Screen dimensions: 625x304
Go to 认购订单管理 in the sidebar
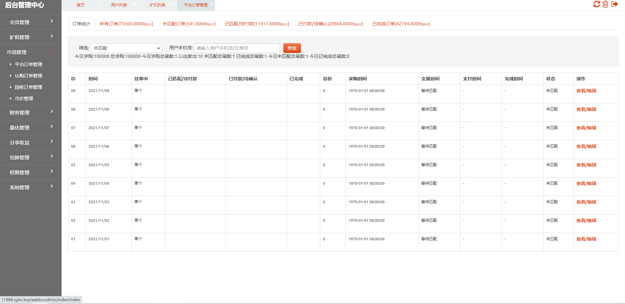tap(28, 76)
